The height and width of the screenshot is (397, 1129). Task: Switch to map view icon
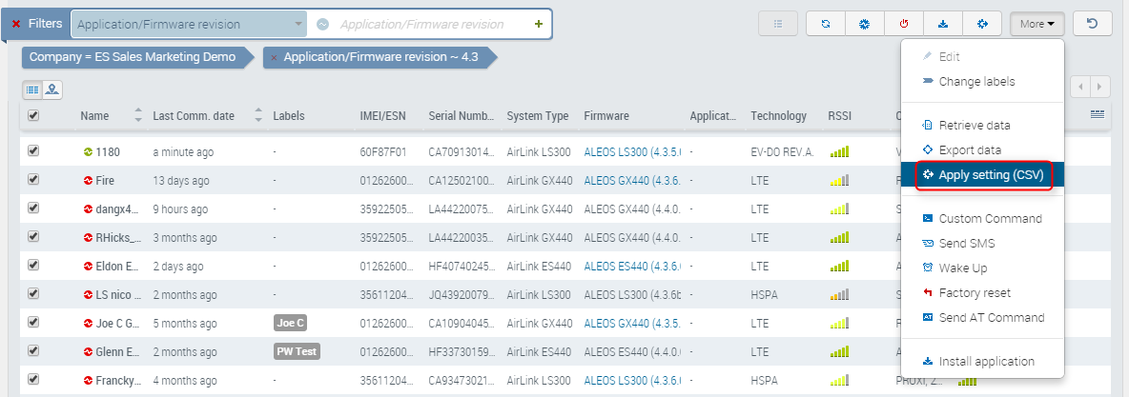pos(51,89)
